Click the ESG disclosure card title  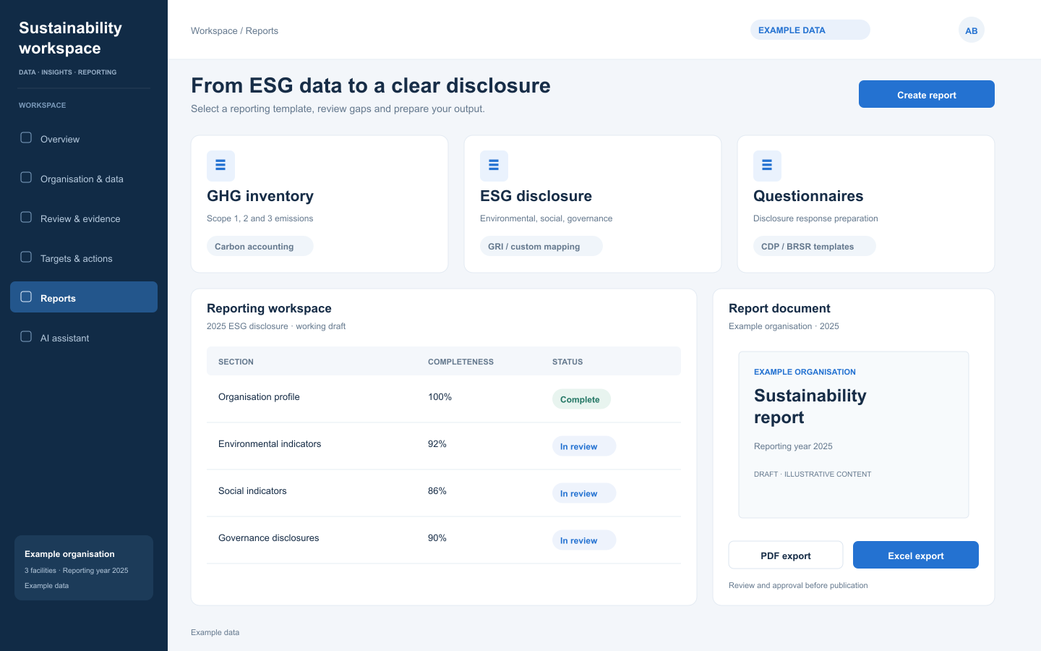[536, 196]
